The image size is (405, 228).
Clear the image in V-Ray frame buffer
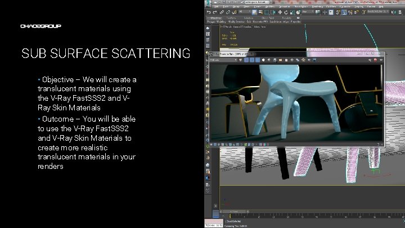286,60
